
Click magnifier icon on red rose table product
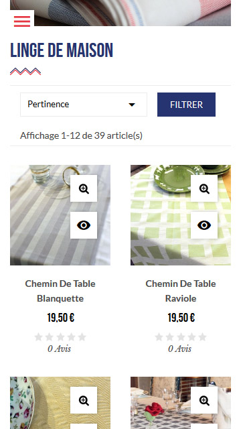coord(204,400)
